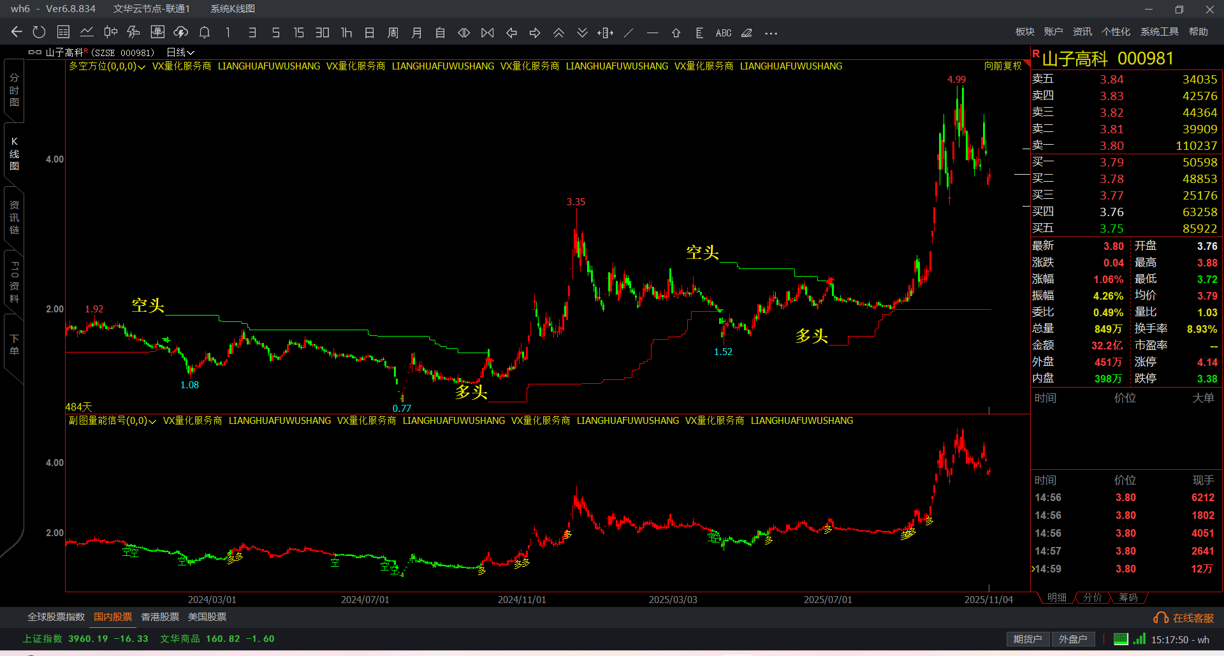Switch to the K线图 side tab
Viewport: 1224px width, 656px height.
[x=14, y=154]
